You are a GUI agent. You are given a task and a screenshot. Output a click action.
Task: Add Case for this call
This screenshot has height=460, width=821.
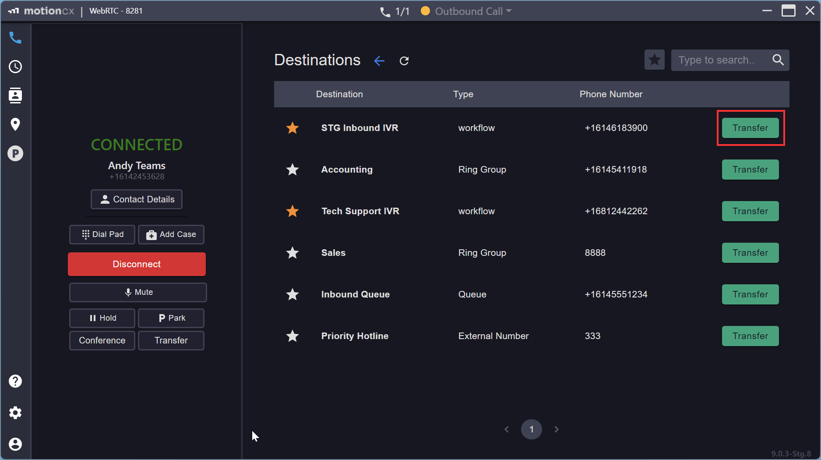(x=171, y=234)
